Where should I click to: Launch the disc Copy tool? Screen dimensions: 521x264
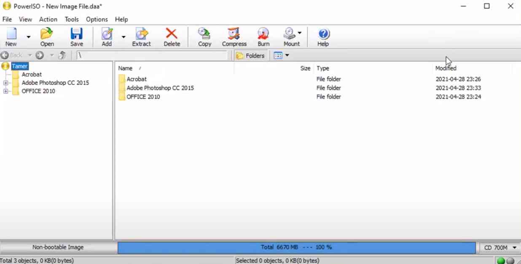pos(204,37)
